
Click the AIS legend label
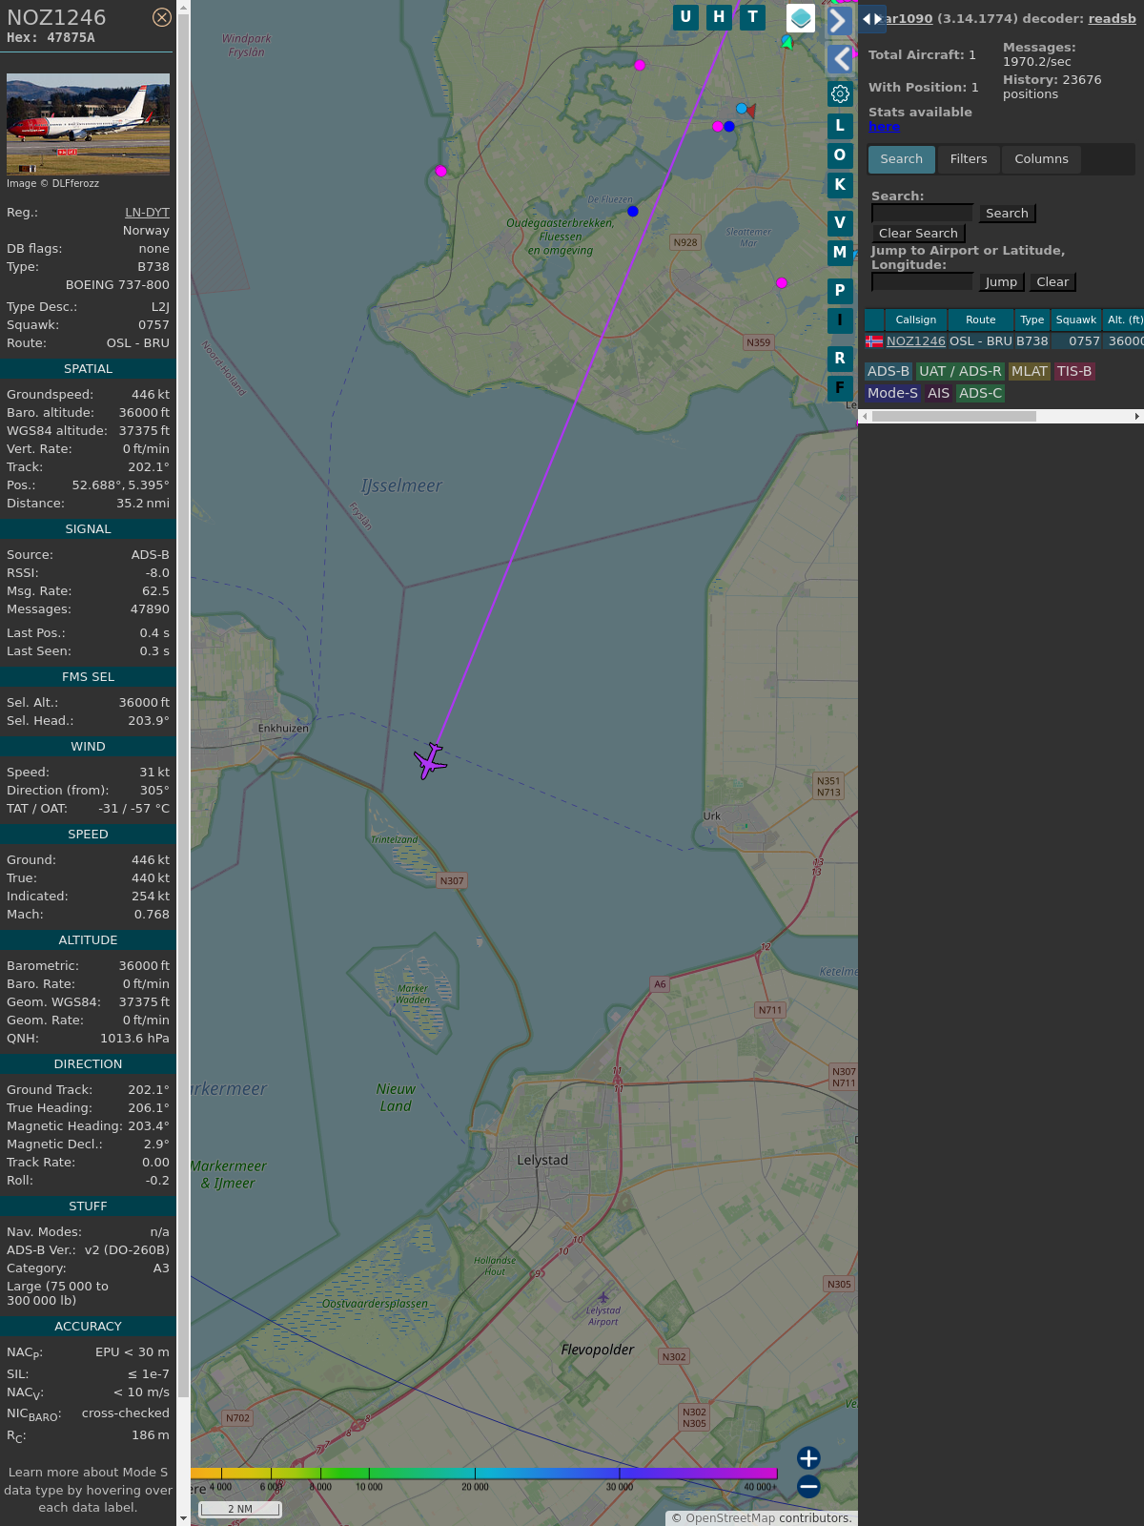click(939, 394)
